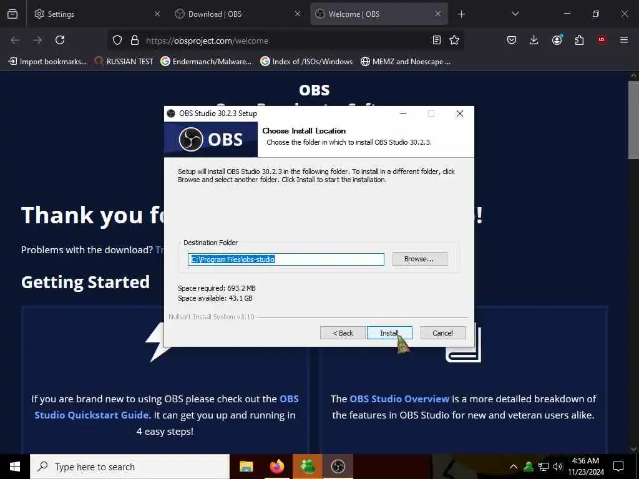The height and width of the screenshot is (479, 639).
Task: Reload the obsproject.com page
Action: click(x=60, y=40)
